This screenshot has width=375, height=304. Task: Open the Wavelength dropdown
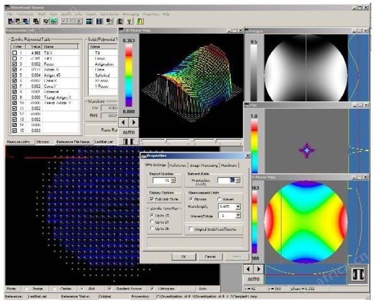pyautogui.click(x=238, y=207)
